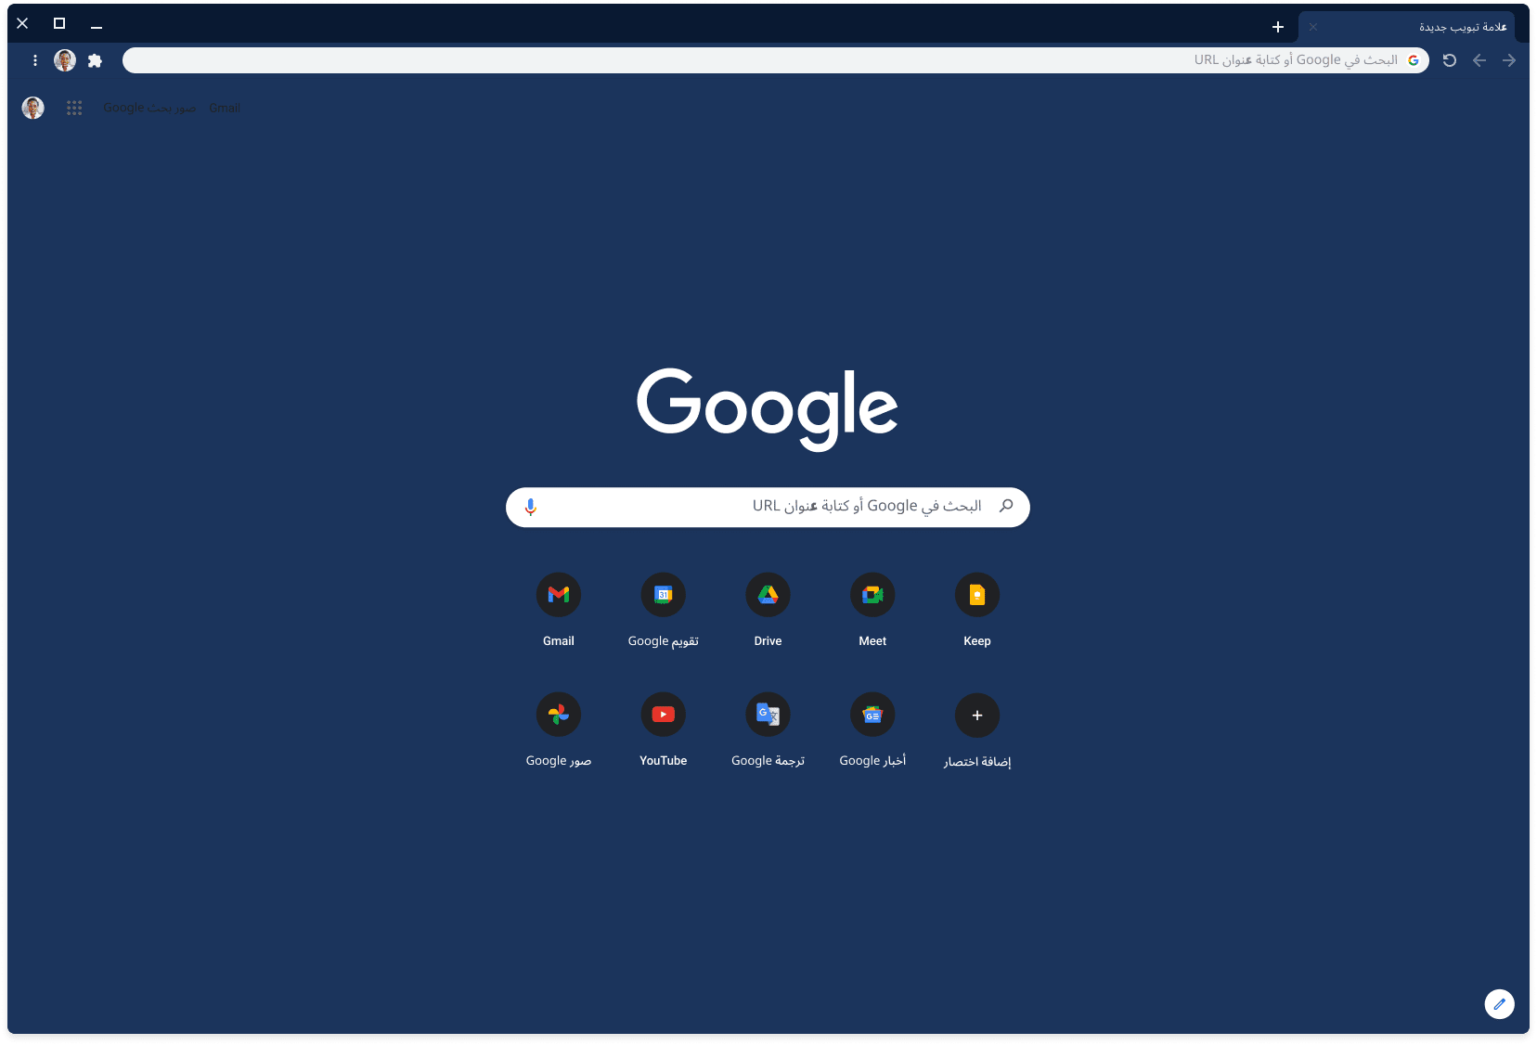Reload the page with refresh icon
This screenshot has width=1537, height=1045.
pyautogui.click(x=1450, y=60)
